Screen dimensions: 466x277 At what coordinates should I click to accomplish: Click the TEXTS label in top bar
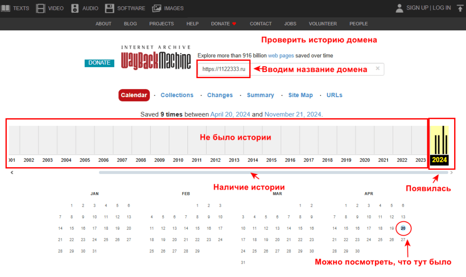(x=21, y=8)
